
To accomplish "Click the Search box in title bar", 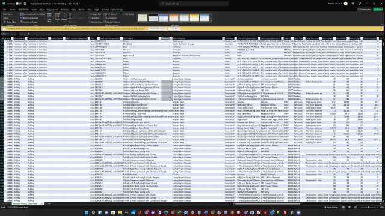I will [194, 4].
